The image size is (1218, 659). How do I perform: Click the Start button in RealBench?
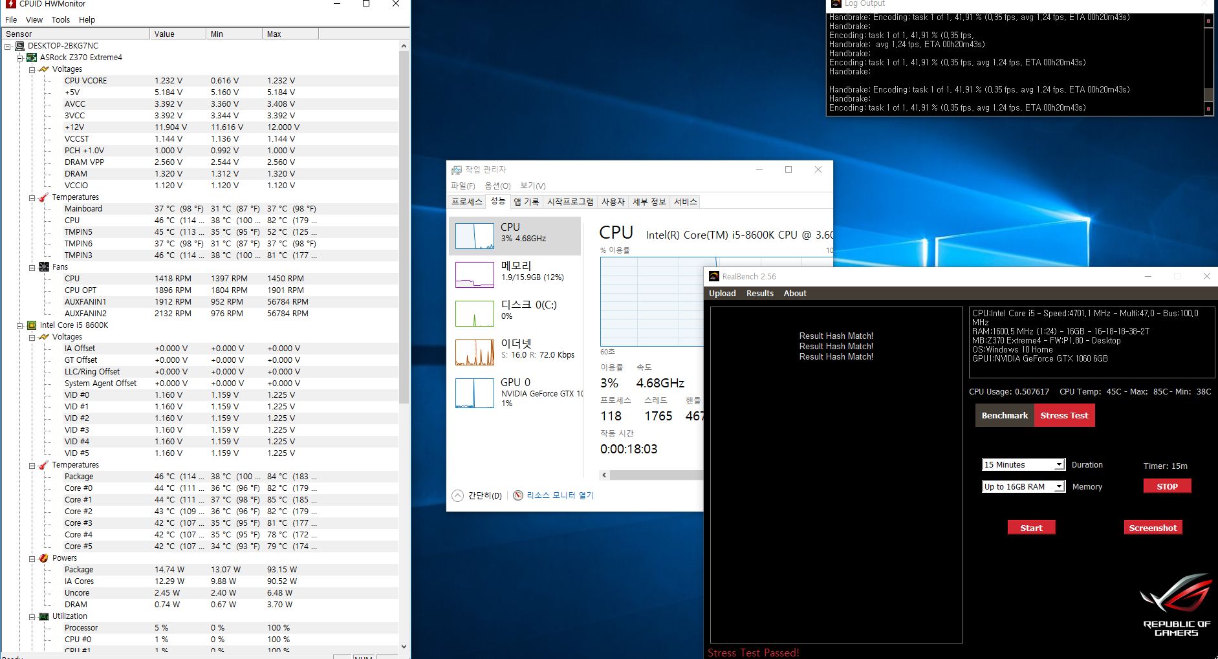pyautogui.click(x=1031, y=528)
